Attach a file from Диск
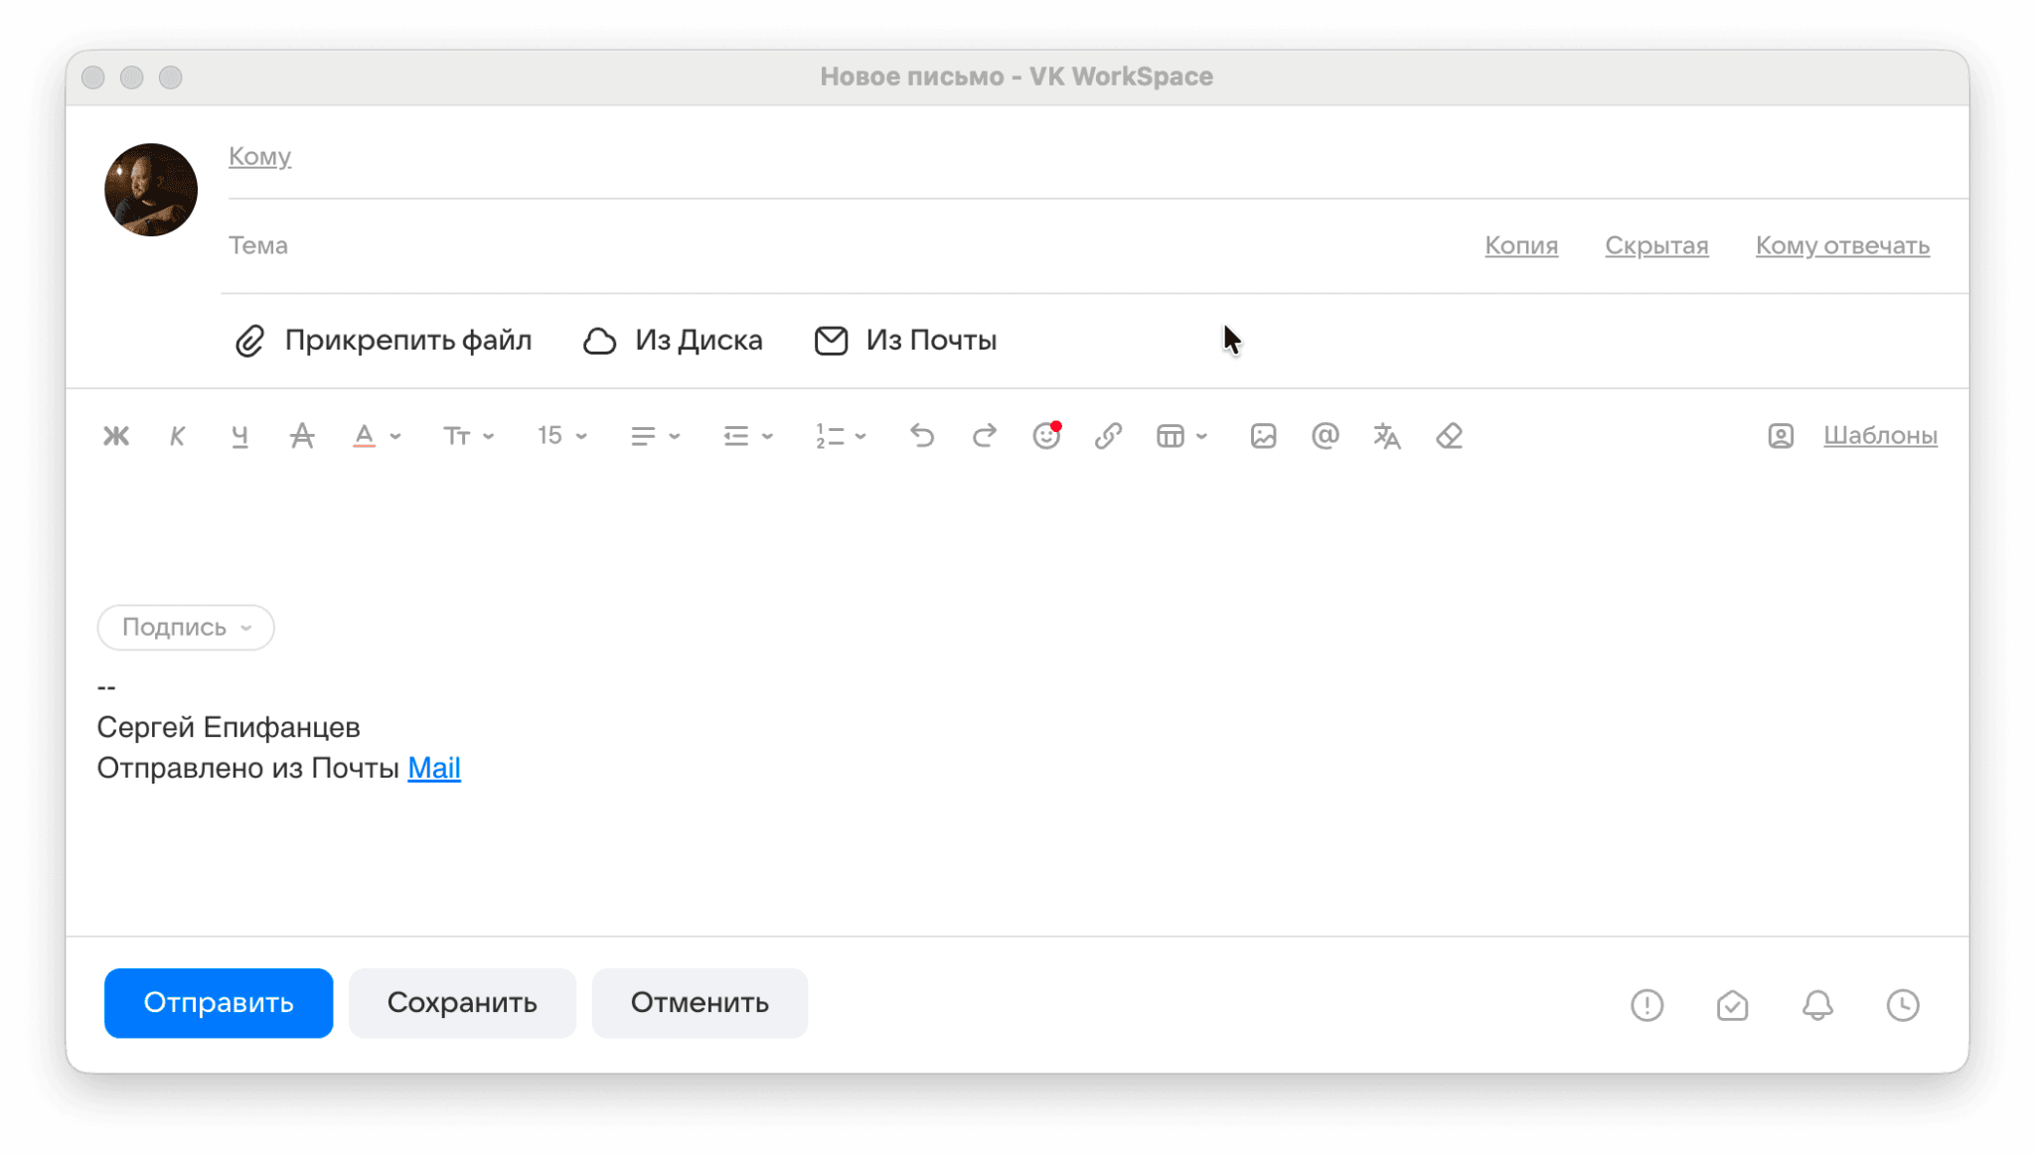2035x1154 pixels. 673,341
